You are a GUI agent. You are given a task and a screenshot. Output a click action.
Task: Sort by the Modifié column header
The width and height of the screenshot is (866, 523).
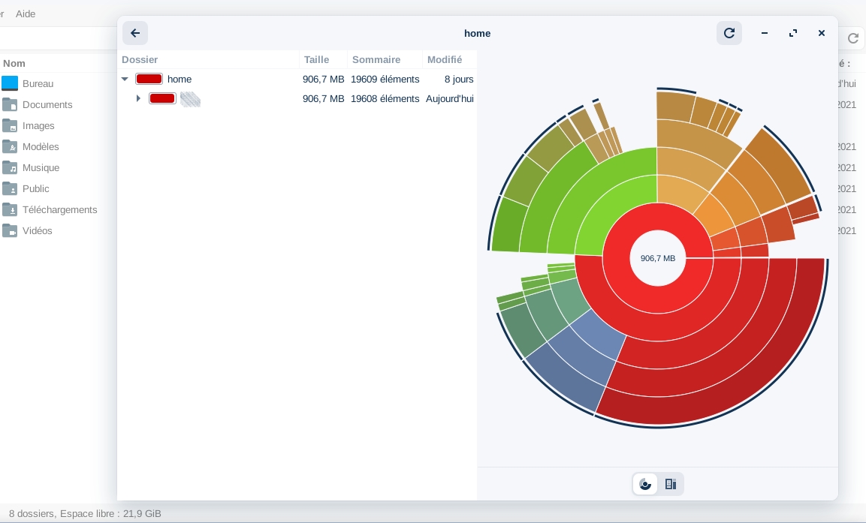coord(445,59)
